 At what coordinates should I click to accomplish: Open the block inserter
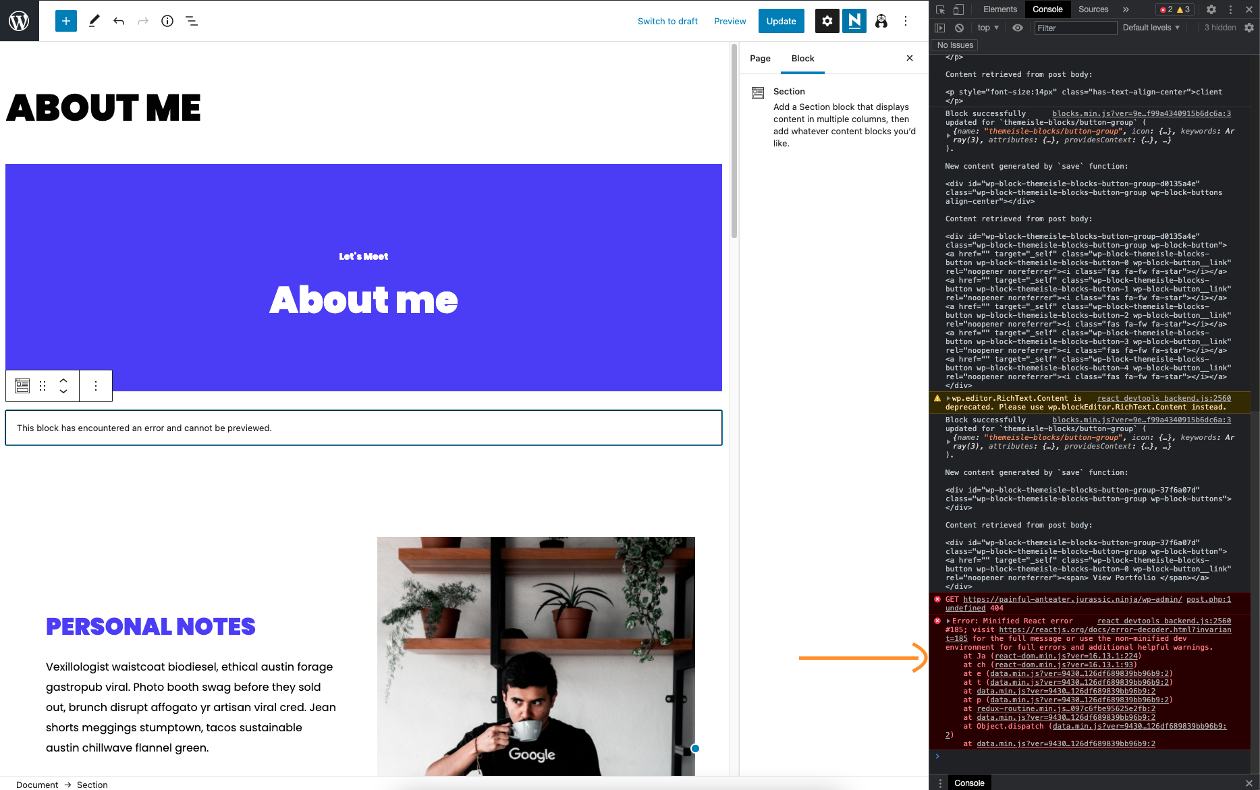[65, 21]
